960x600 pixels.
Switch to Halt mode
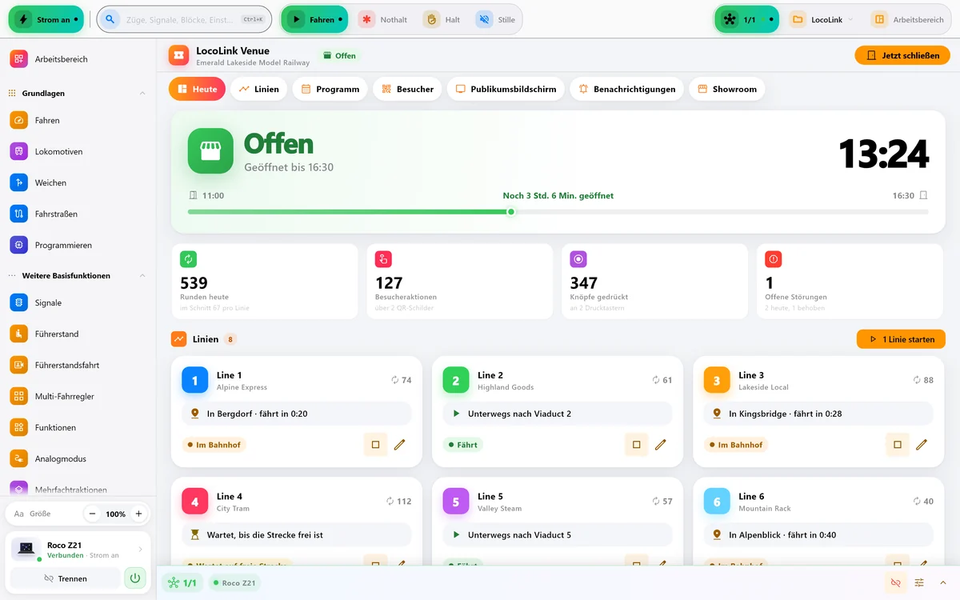[442, 19]
